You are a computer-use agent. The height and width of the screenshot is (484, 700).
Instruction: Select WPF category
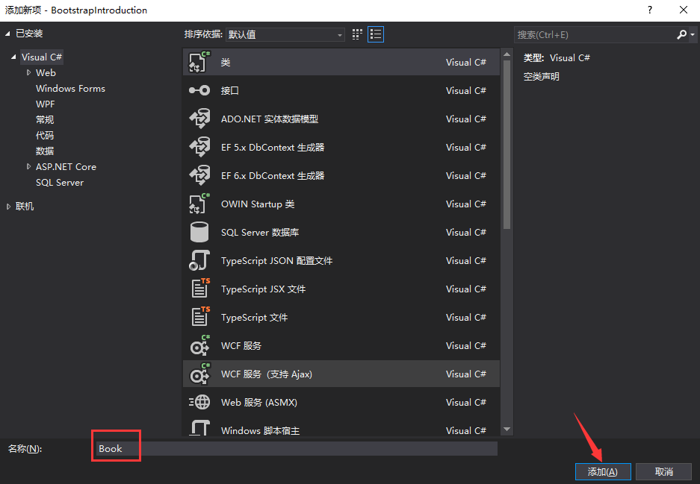pos(45,104)
